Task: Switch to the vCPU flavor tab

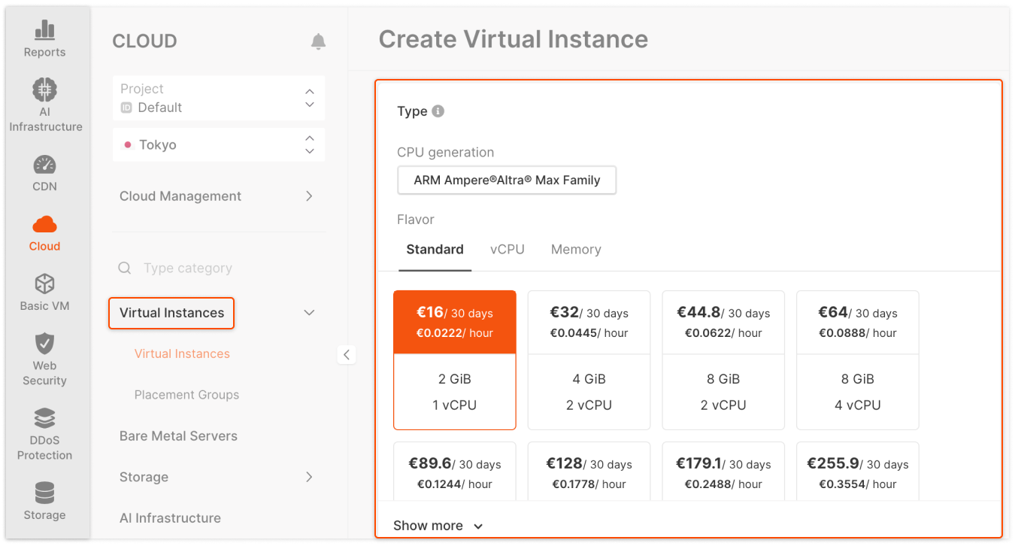Action: tap(507, 250)
